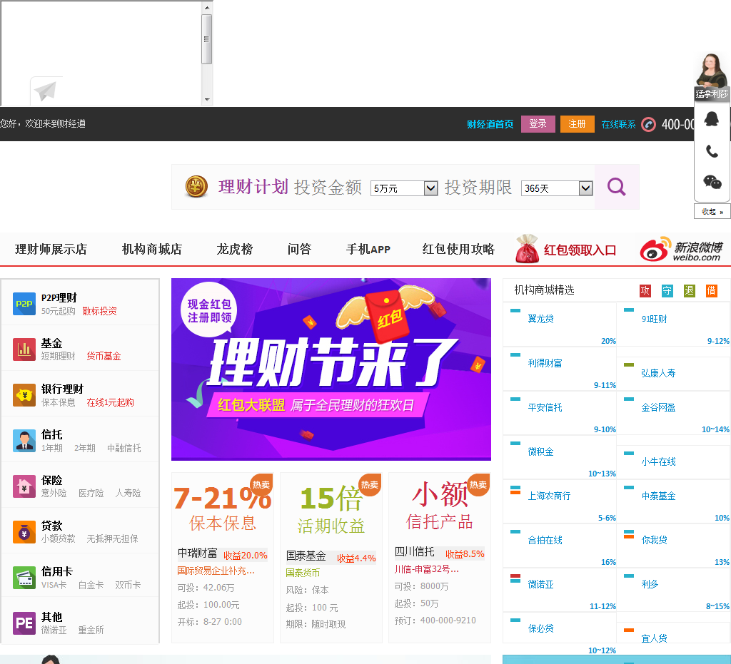Click the red 攻 filter icon
The width and height of the screenshot is (731, 664).
[645, 291]
